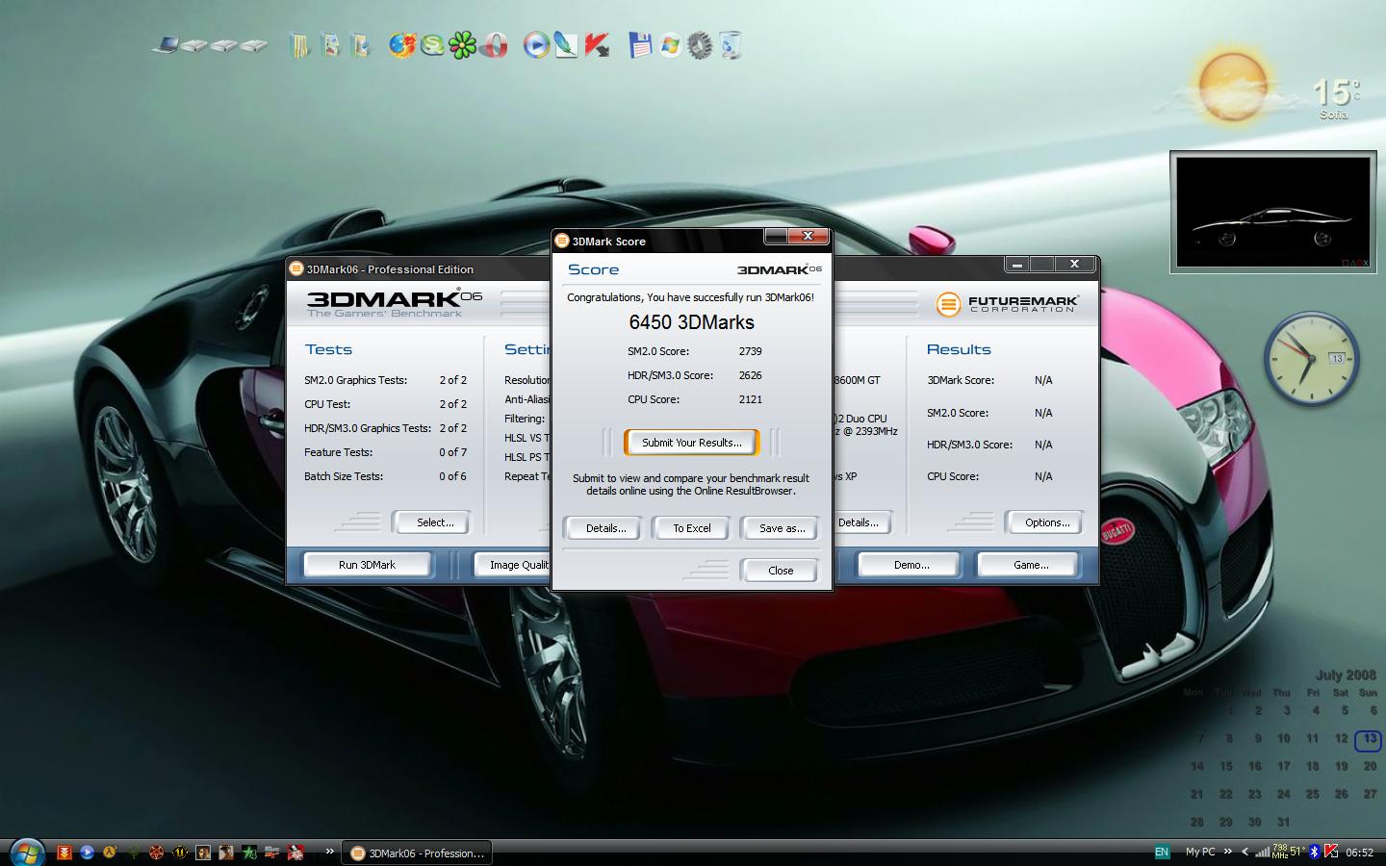This screenshot has width=1386, height=866.
Task: Open the first folder icon in the dock
Action: 299,45
